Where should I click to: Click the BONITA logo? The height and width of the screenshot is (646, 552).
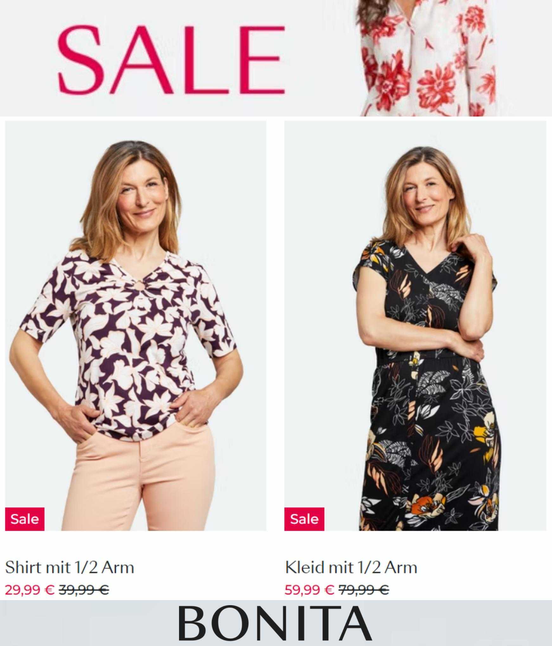(x=275, y=623)
